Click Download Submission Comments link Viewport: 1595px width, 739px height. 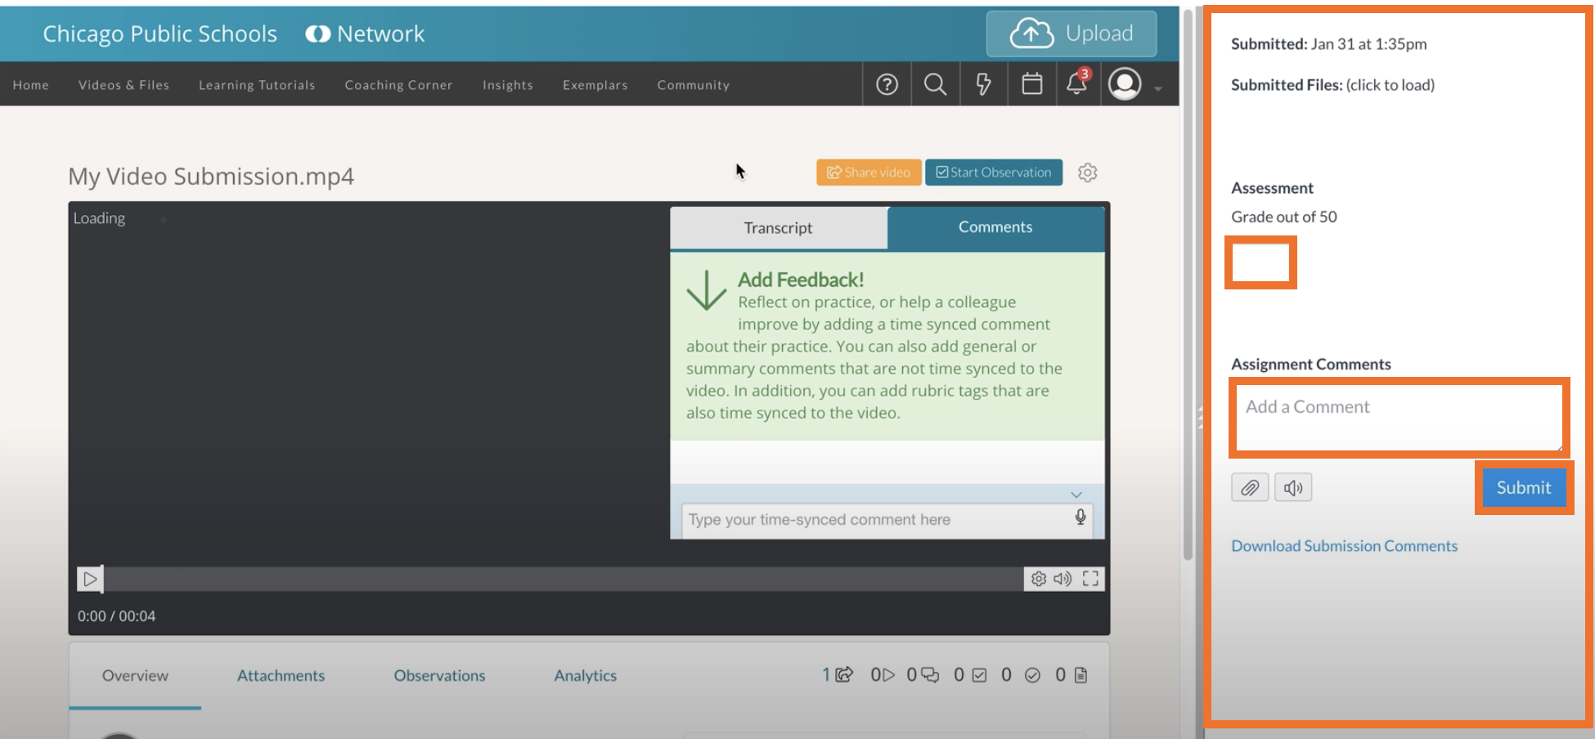coord(1344,546)
